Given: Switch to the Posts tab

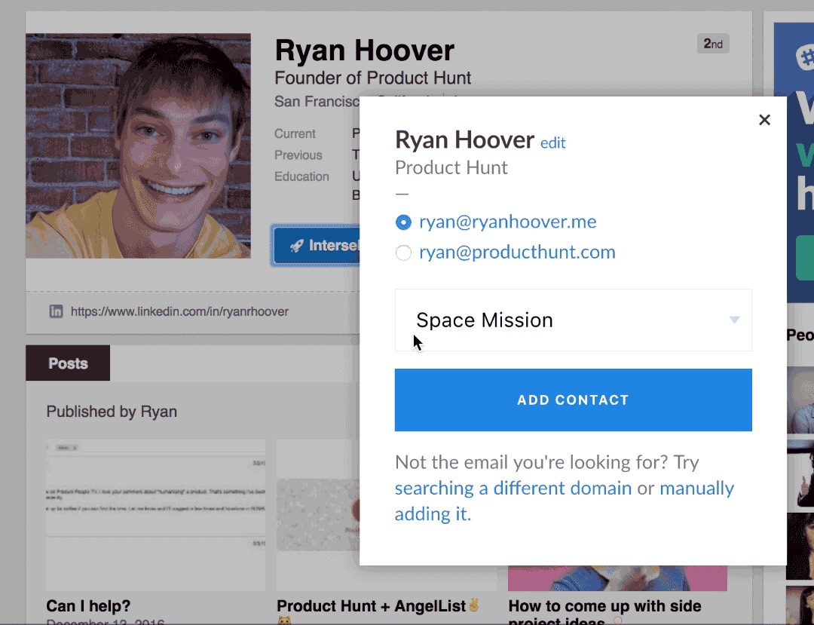Looking at the screenshot, I should click(x=68, y=363).
